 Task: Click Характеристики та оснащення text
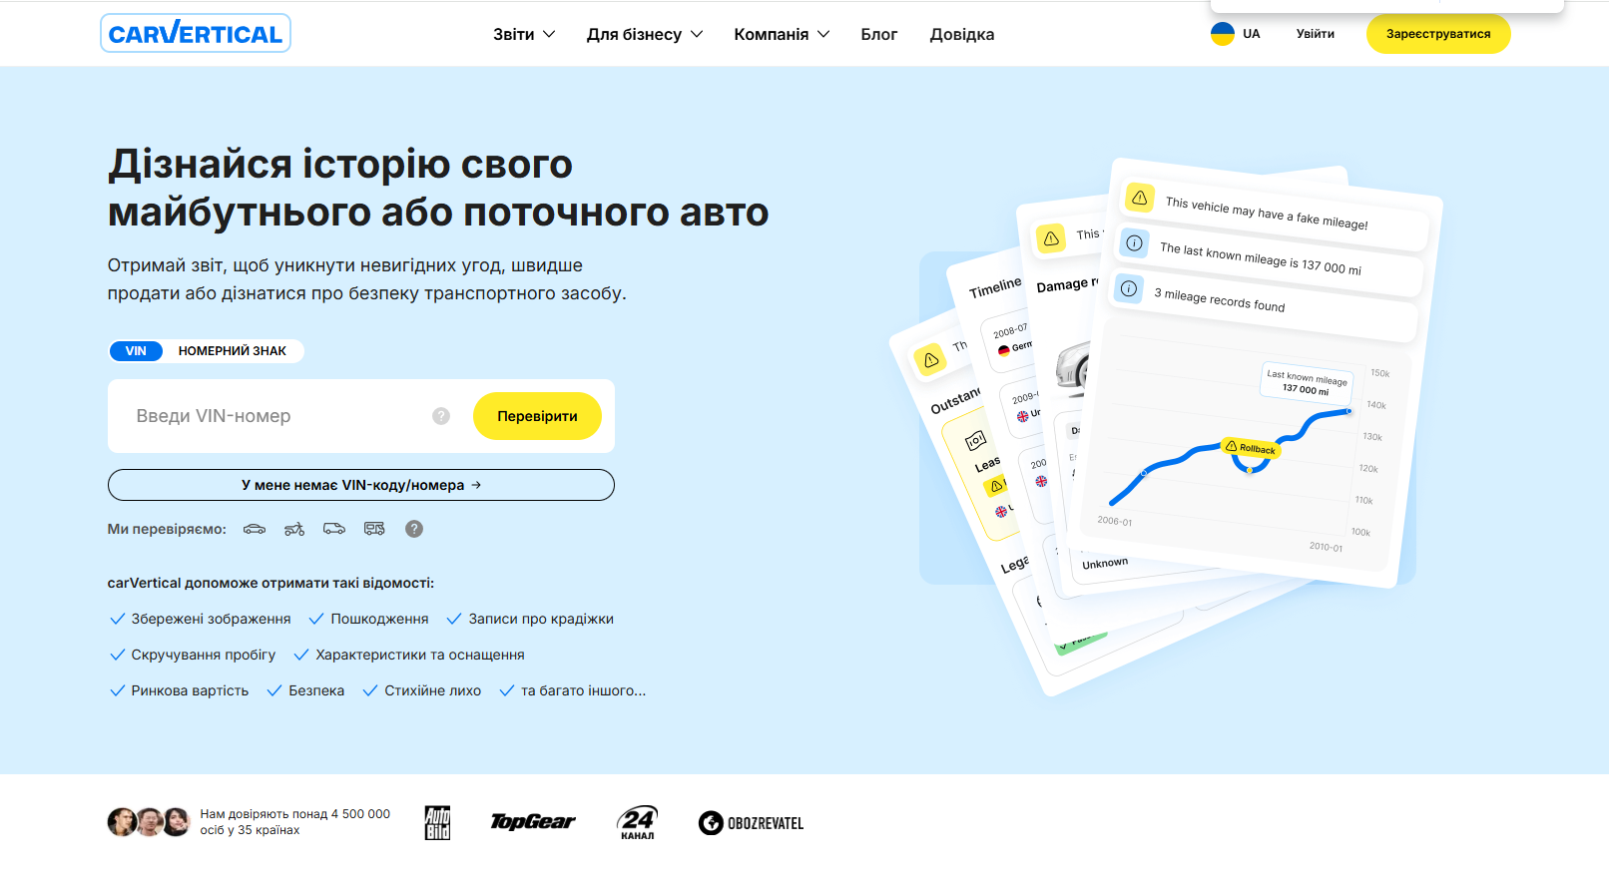coord(420,655)
